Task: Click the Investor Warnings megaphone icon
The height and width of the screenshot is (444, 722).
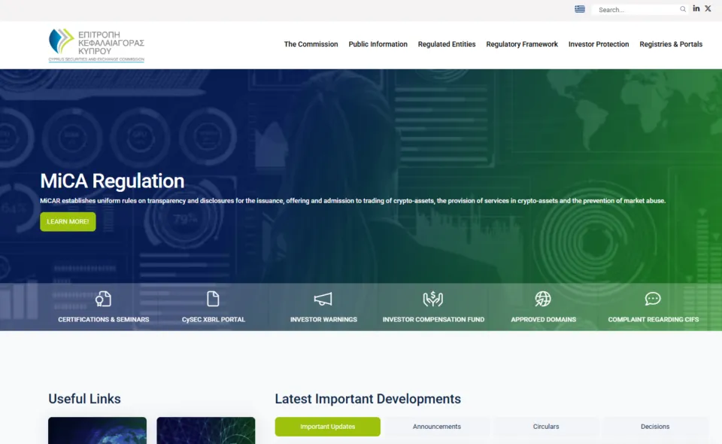Action: point(323,300)
